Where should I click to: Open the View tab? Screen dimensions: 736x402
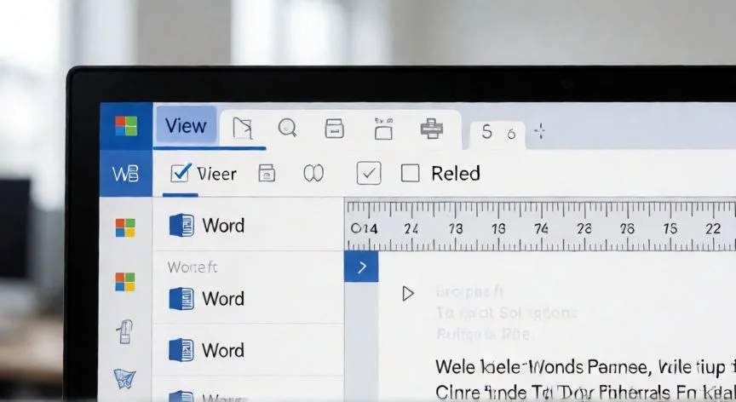click(186, 125)
